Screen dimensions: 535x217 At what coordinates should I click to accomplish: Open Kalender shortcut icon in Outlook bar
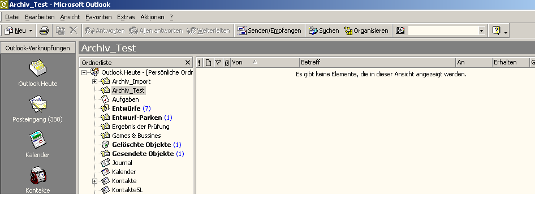[x=37, y=140]
